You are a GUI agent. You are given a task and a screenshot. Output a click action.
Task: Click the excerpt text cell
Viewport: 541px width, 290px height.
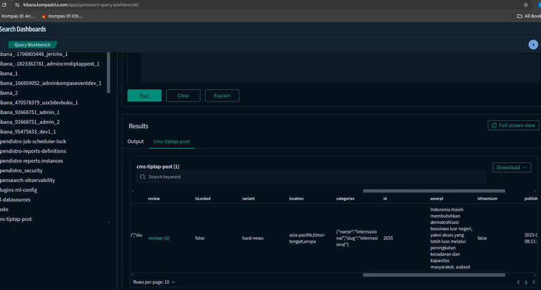point(451,238)
